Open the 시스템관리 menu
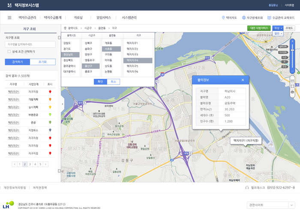The image size is (300, 222). 129,18
